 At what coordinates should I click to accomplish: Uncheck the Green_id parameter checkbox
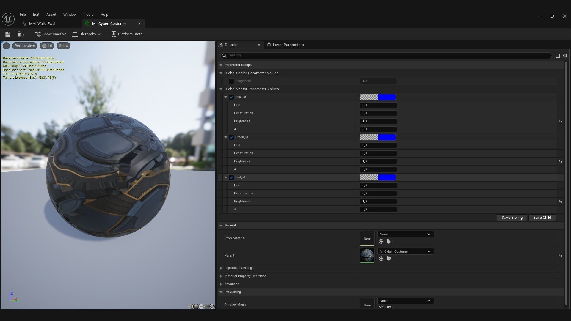(x=231, y=137)
